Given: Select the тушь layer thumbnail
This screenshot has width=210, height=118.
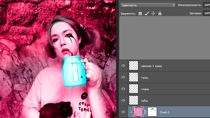Looking at the screenshot, I should click(x=134, y=77).
